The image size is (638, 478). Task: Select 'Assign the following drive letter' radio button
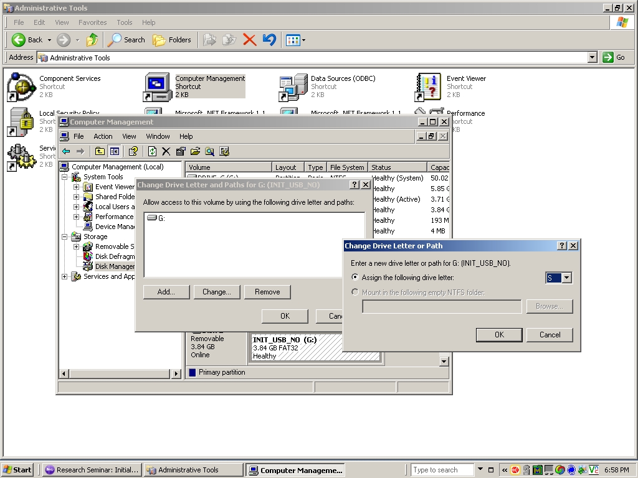pyautogui.click(x=356, y=278)
